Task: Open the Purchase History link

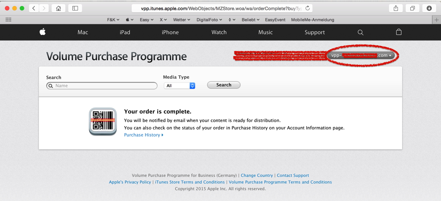Action: 144,135
